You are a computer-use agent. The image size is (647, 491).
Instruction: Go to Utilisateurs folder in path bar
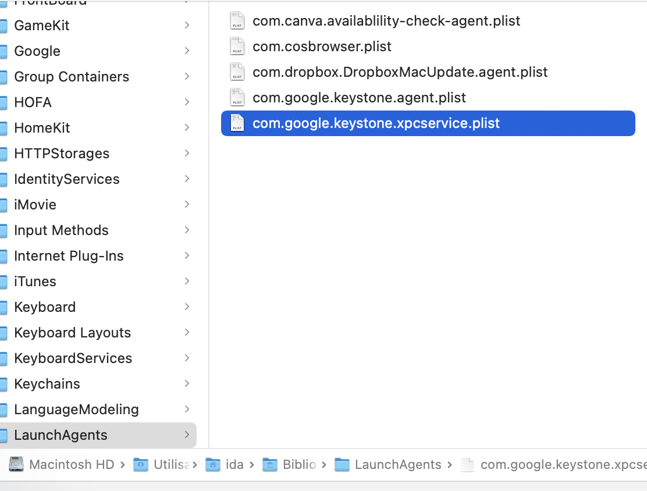click(x=171, y=464)
